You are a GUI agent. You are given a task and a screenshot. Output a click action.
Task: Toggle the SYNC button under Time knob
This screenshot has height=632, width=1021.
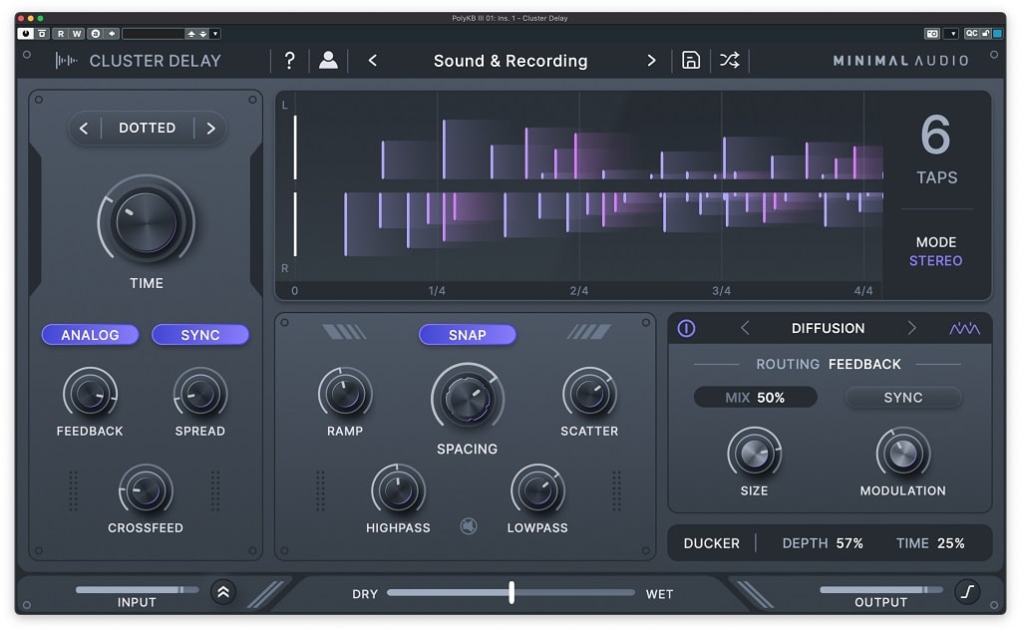coord(199,335)
